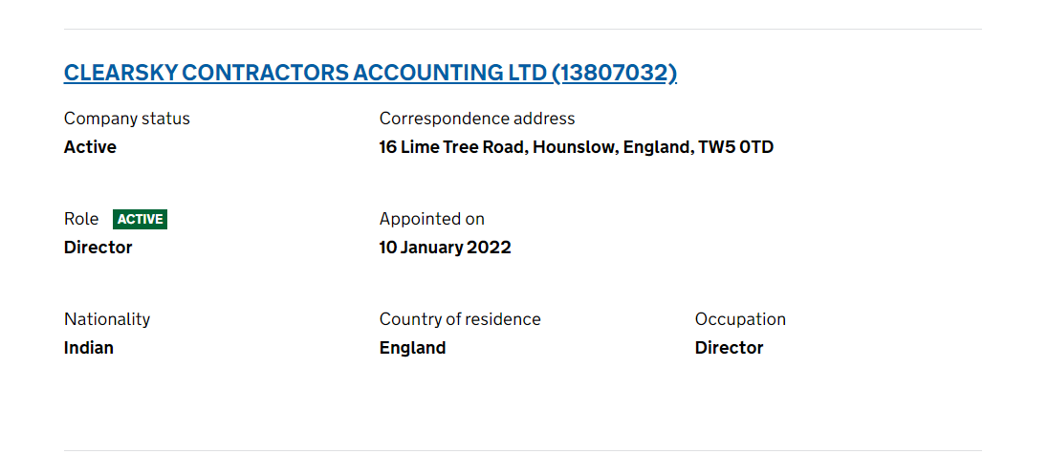Click the Occupation label

(x=740, y=319)
